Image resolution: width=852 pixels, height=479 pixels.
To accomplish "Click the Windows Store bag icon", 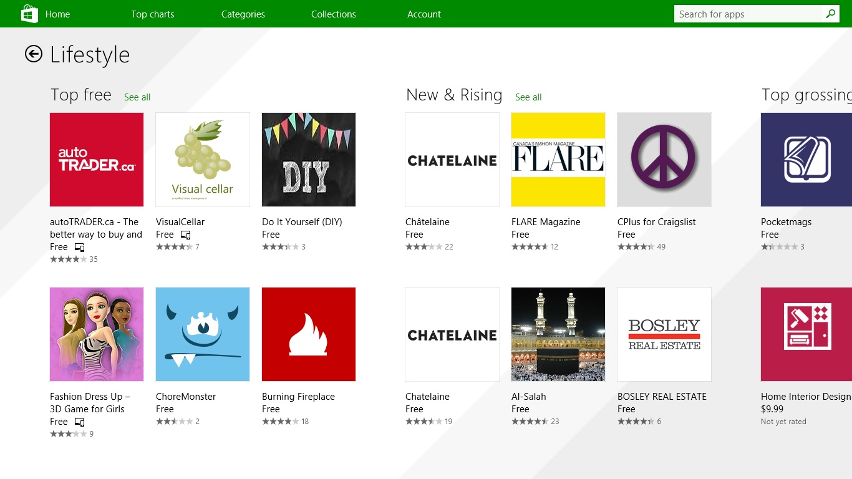I will point(29,14).
